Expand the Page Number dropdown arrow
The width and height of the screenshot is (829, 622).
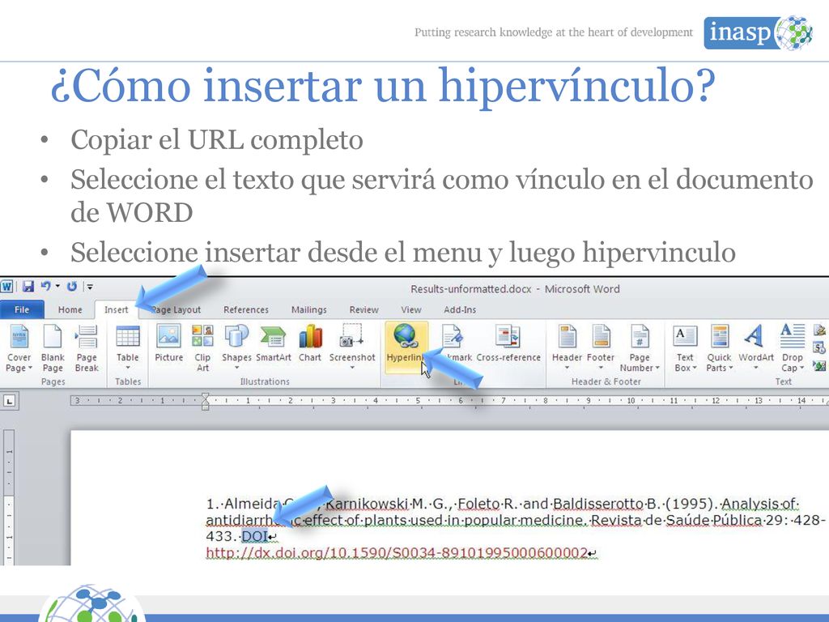(x=657, y=369)
